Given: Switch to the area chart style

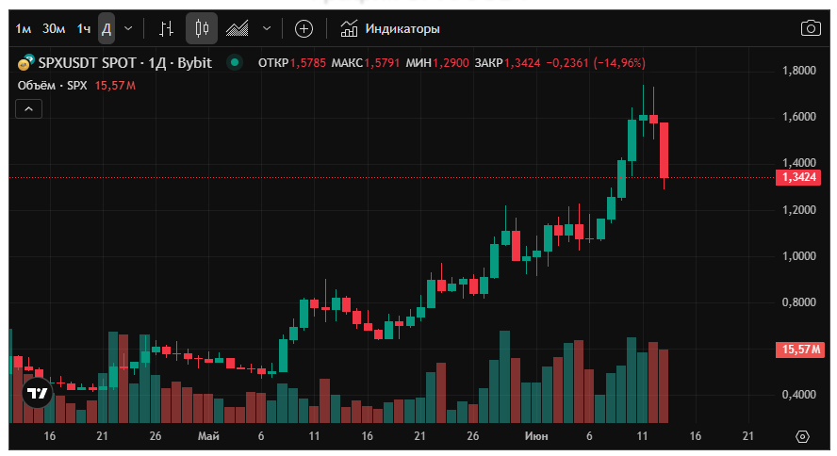Looking at the screenshot, I should [x=237, y=29].
